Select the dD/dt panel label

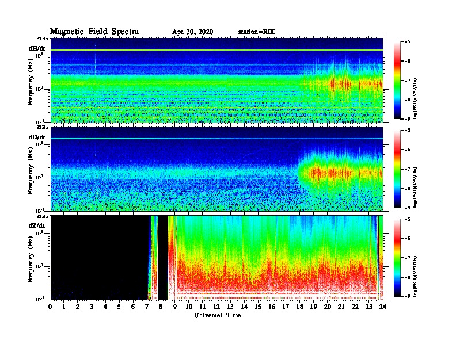37,137
